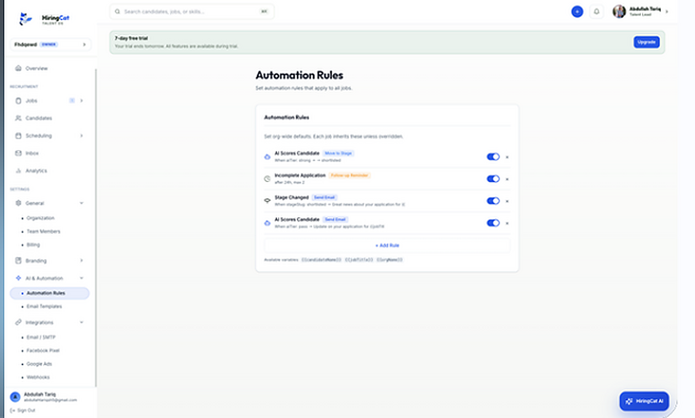Expand the Scheduling submenu chevron

pos(82,136)
